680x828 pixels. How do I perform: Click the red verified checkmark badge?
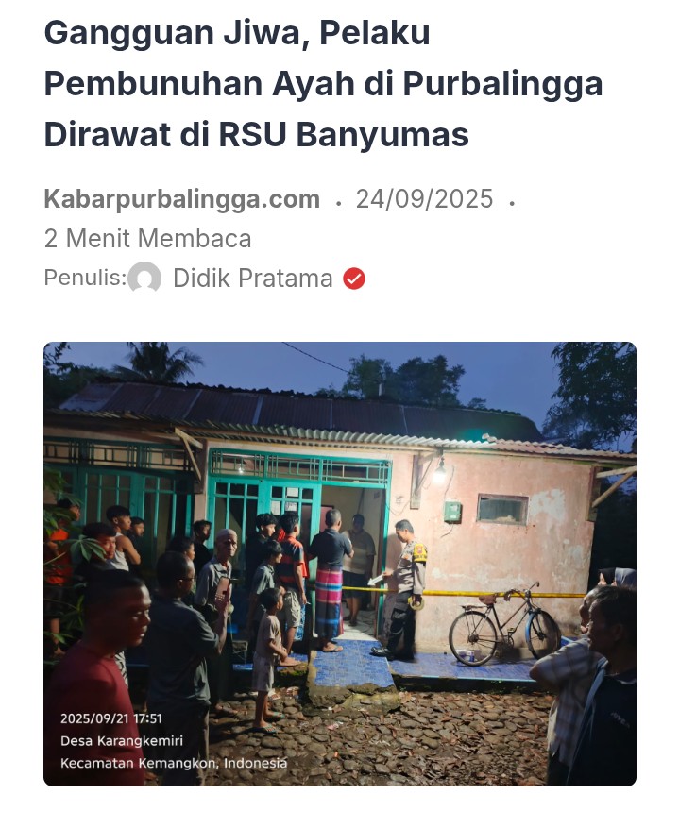tap(354, 279)
